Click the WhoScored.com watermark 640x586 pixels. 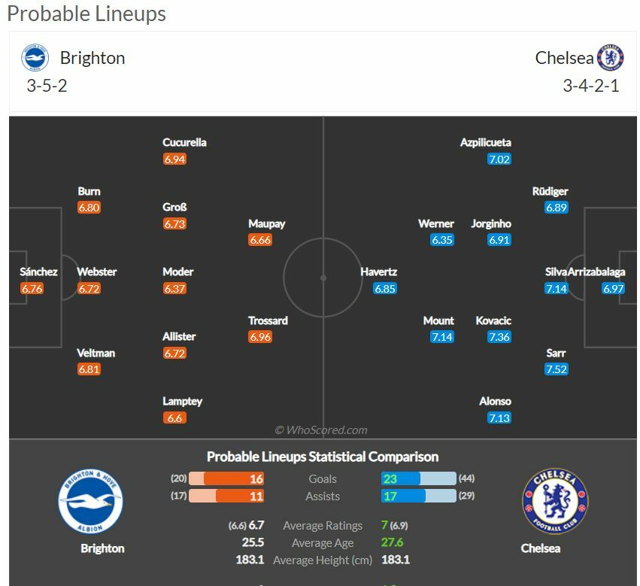[x=321, y=430]
